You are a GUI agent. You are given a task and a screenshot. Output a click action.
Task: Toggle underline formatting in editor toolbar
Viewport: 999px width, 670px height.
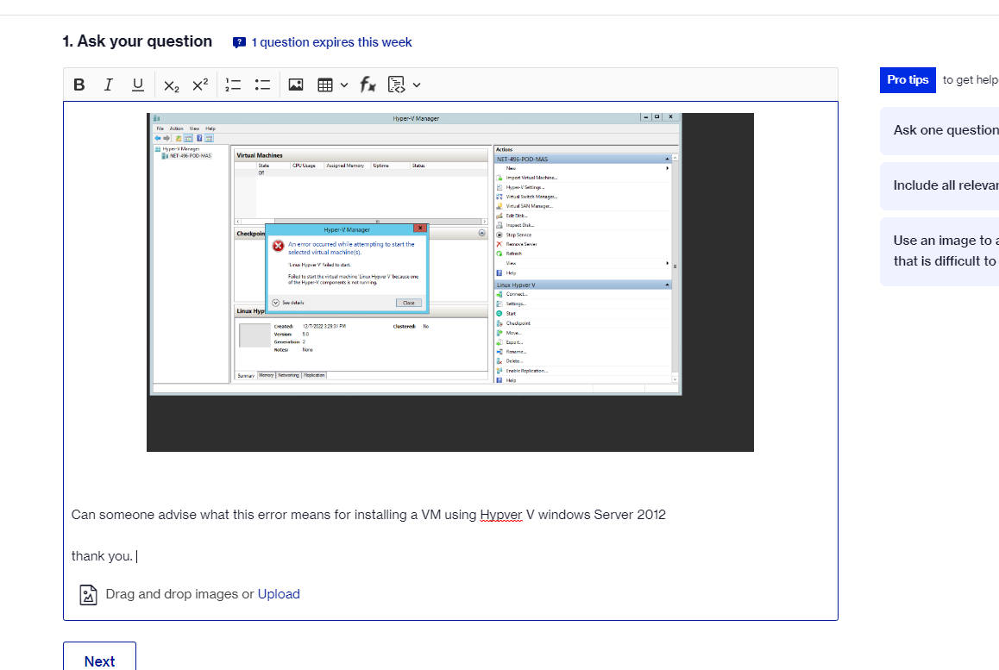[x=138, y=85]
